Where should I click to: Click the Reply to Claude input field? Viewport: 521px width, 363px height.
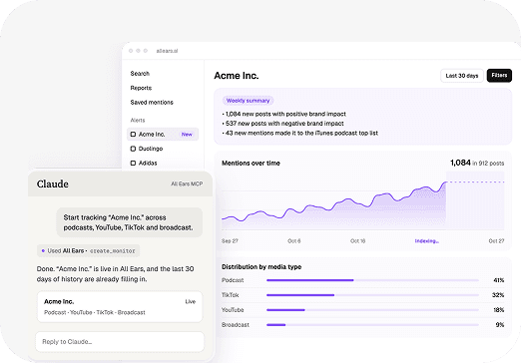tap(120, 342)
